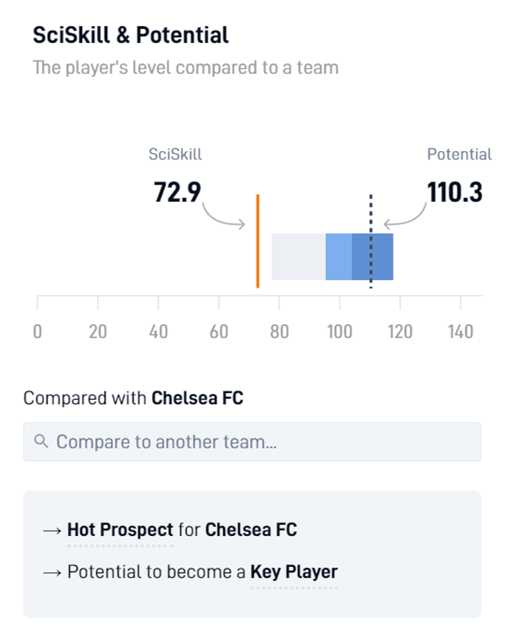Click the magnifying glass search icon
505x635 pixels.
point(42,441)
